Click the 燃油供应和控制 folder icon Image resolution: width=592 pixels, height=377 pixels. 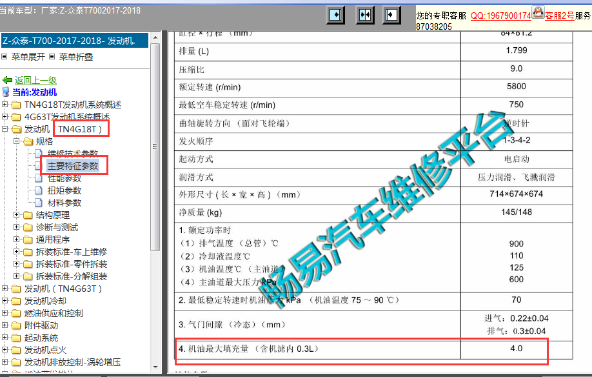point(16,313)
